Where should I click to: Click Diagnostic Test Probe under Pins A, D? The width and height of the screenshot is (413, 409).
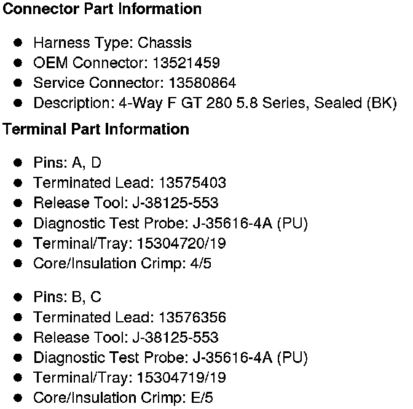(170, 223)
